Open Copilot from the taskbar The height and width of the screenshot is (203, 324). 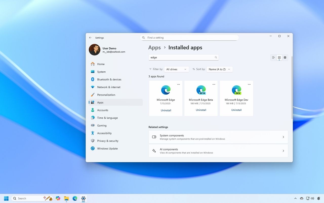[x=58, y=198]
